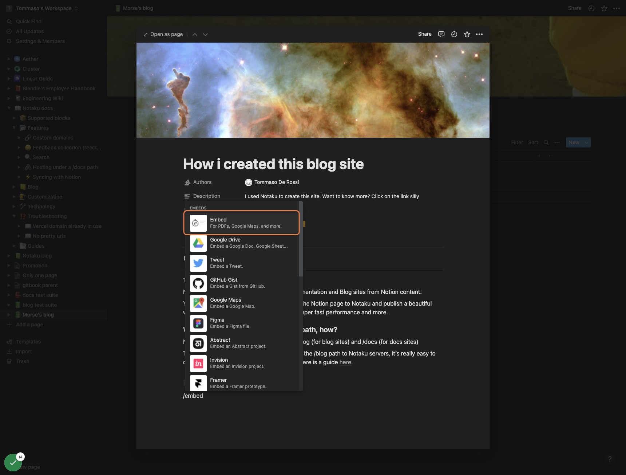The image size is (626, 475).
Task: Click the help question mark button
Action: pos(610,459)
